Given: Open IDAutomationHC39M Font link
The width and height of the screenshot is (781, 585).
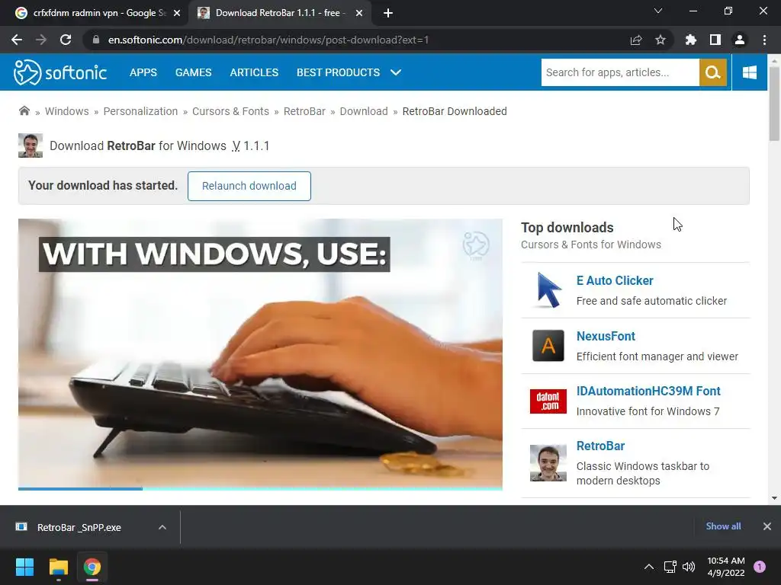Looking at the screenshot, I should pos(648,391).
